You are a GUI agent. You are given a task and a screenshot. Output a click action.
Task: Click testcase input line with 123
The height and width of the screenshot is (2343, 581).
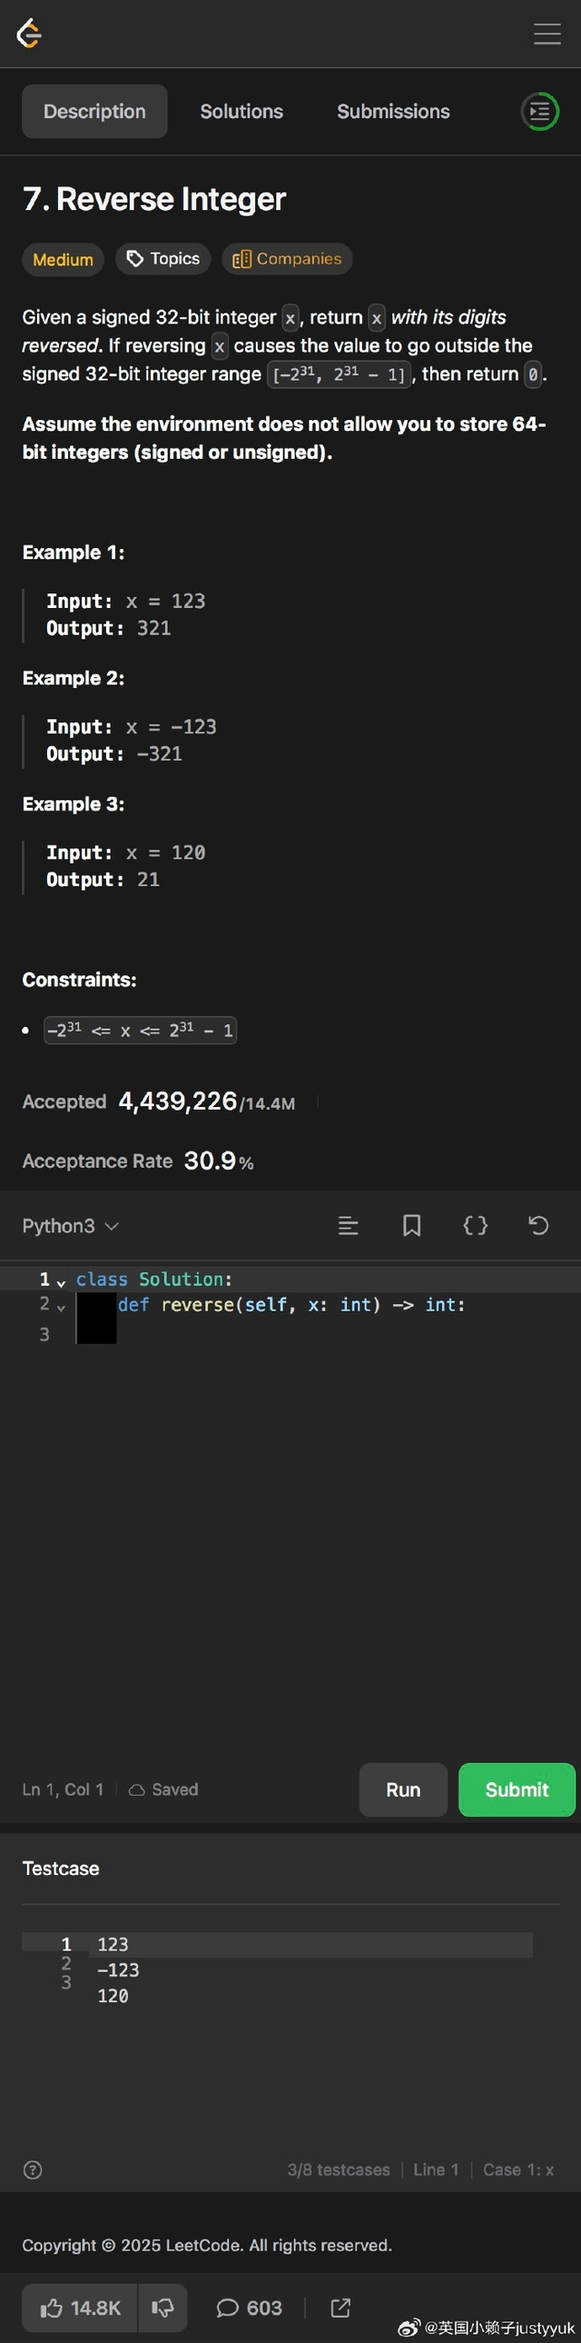(x=113, y=1945)
